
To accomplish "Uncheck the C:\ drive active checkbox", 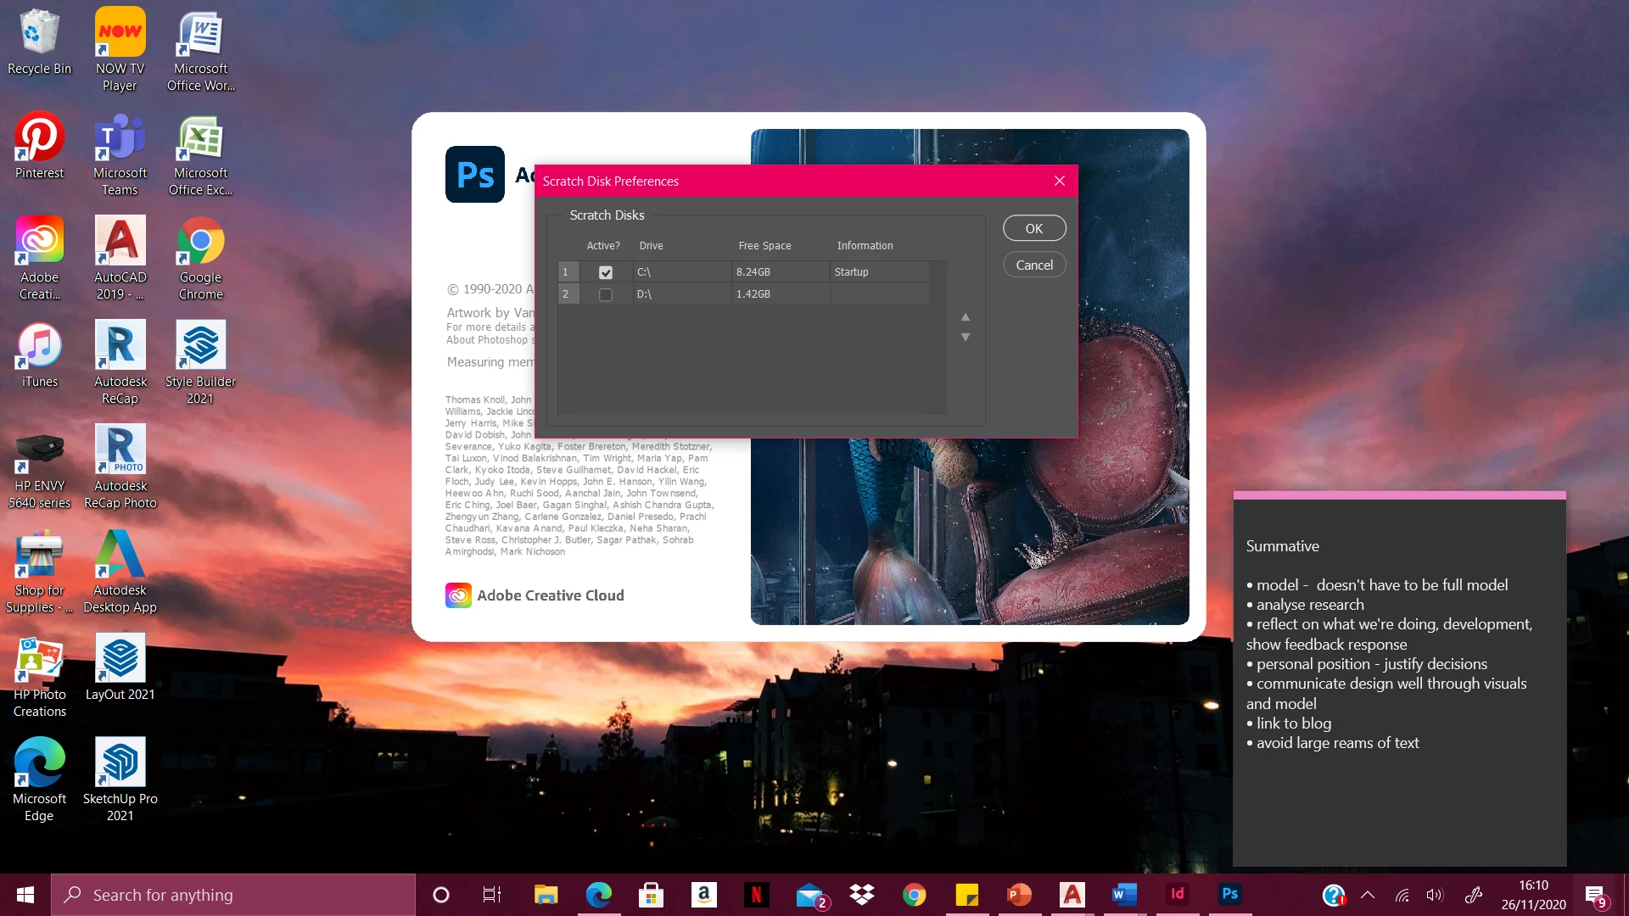I will click(605, 272).
